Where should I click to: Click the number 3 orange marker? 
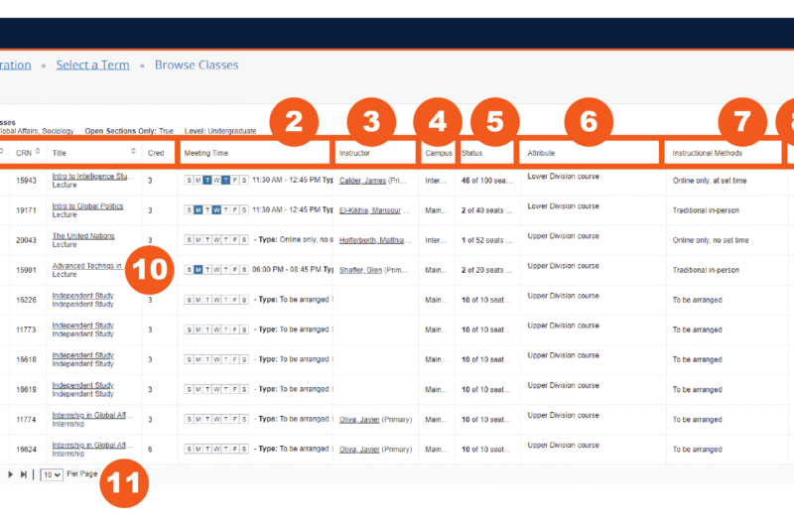pos(371,122)
